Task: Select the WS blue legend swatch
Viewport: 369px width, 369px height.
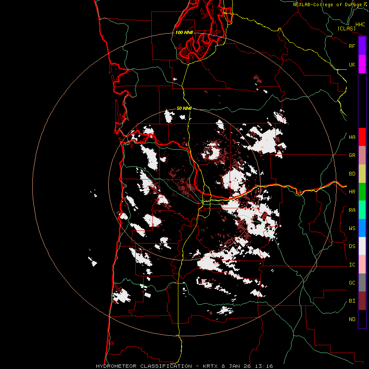Action: 362,228
